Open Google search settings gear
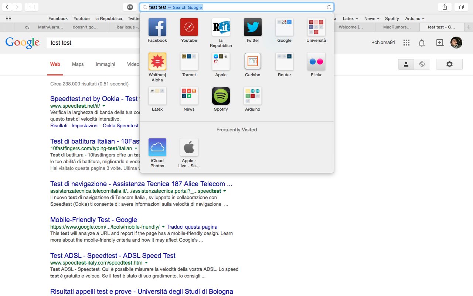This screenshot has width=473, height=296. pyautogui.click(x=449, y=64)
